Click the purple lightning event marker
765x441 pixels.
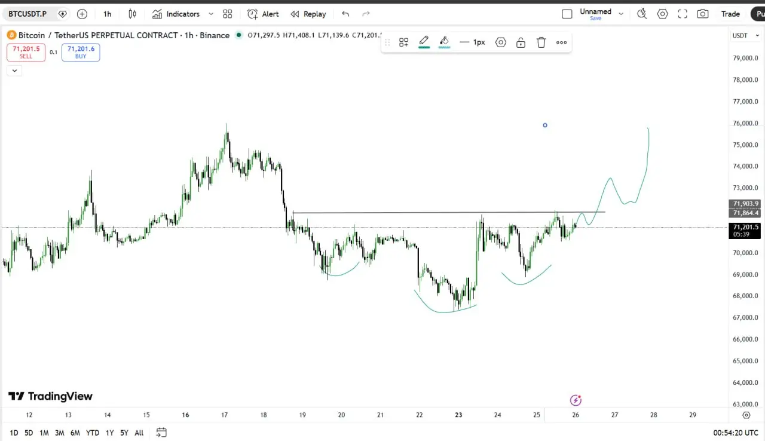(576, 400)
